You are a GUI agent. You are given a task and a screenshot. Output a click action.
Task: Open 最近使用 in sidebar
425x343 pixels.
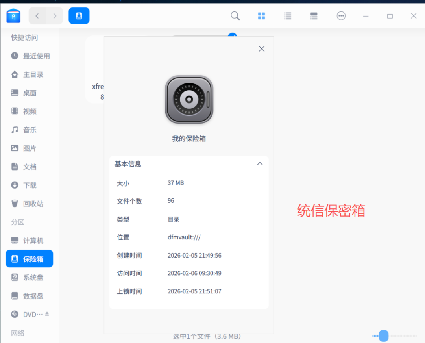[x=30, y=56]
